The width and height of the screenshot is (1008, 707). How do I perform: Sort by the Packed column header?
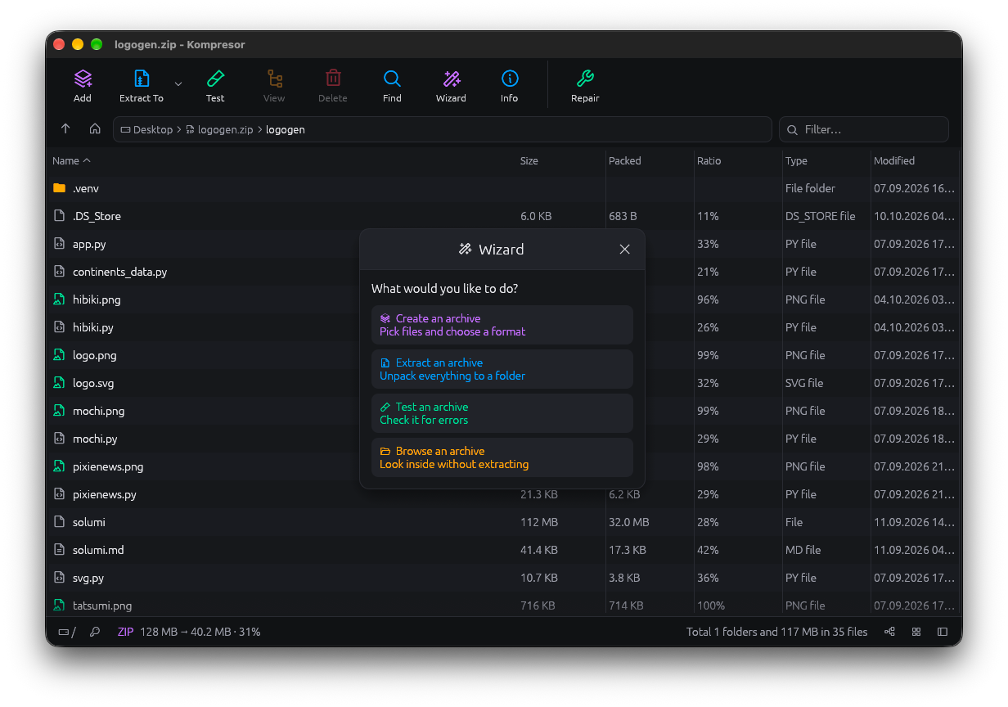(625, 160)
